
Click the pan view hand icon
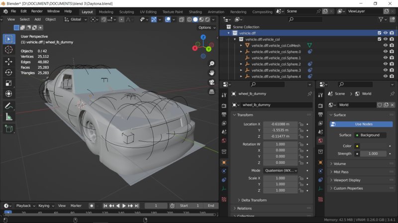[x=211, y=73]
